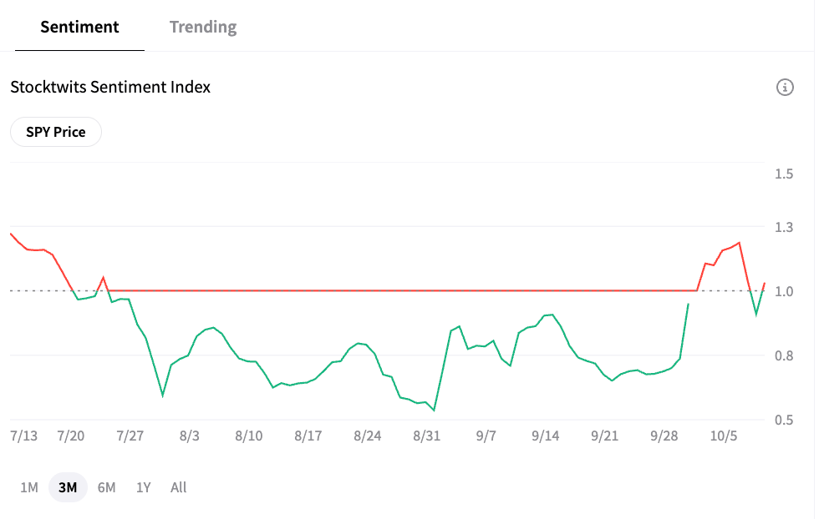This screenshot has width=819, height=519.
Task: Switch chart to 6M range
Action: pyautogui.click(x=106, y=487)
